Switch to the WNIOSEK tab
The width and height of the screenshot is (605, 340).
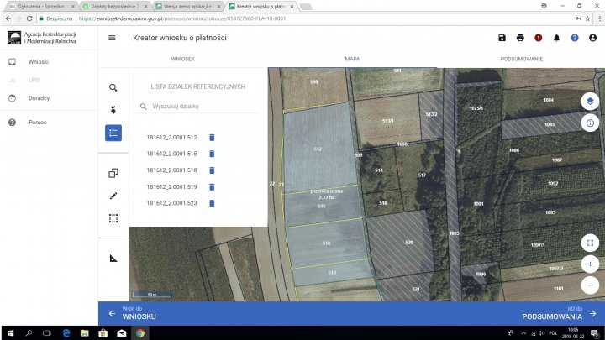click(183, 59)
